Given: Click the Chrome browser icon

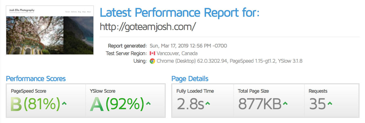Looking at the screenshot, I should (152, 61).
